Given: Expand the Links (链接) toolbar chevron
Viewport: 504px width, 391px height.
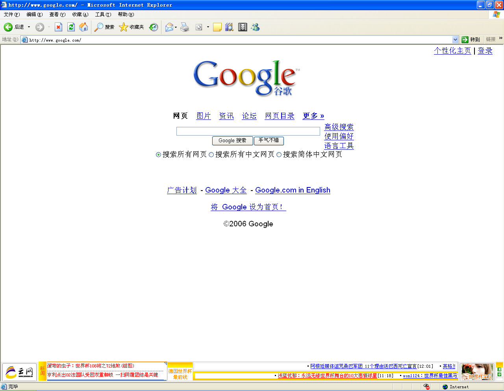Looking at the screenshot, I should point(501,39).
